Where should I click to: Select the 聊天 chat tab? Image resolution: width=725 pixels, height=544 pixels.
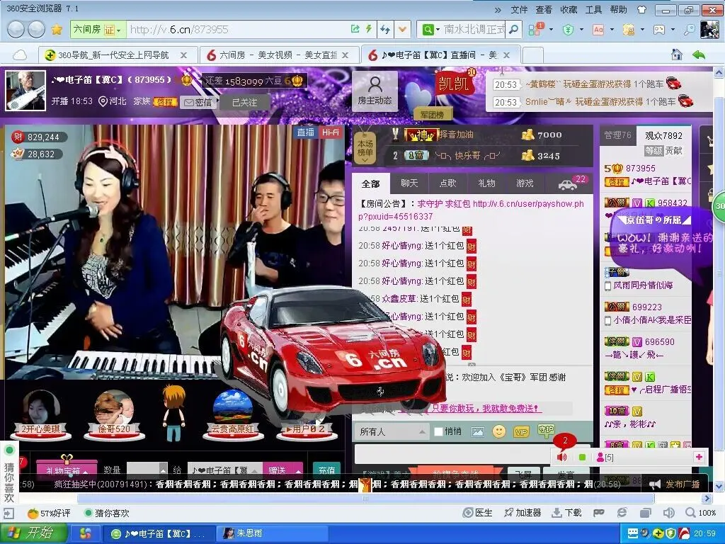[x=409, y=183]
